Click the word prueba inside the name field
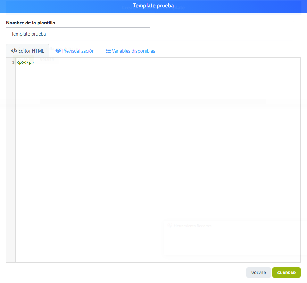Image resolution: width=307 pixels, height=283 pixels. [x=39, y=34]
